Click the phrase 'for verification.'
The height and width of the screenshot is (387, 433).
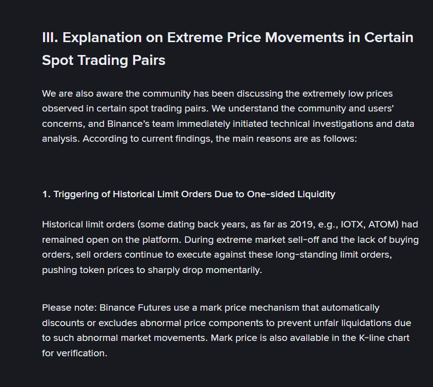pyautogui.click(x=75, y=353)
